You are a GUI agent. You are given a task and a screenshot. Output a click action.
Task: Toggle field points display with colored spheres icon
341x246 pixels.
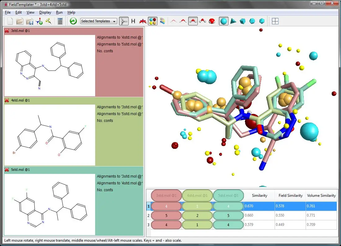[x=153, y=21]
